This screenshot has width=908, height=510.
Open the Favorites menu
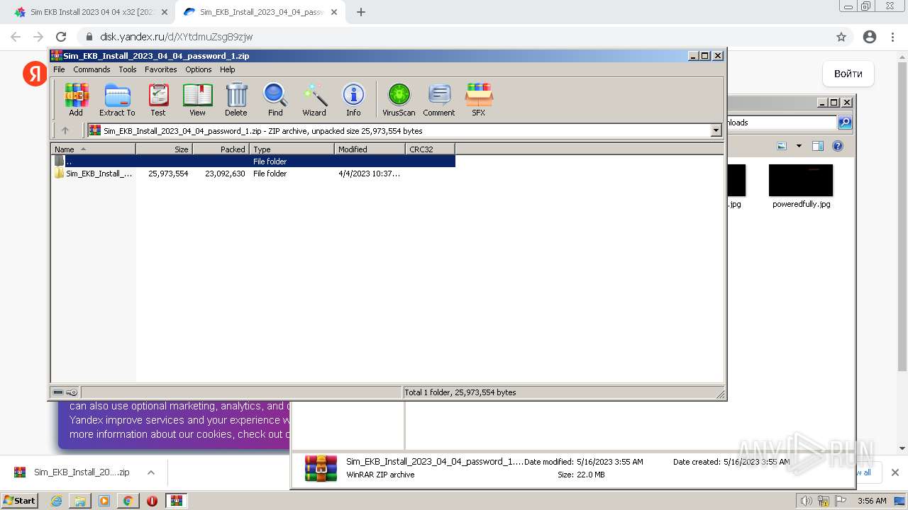[x=161, y=69]
